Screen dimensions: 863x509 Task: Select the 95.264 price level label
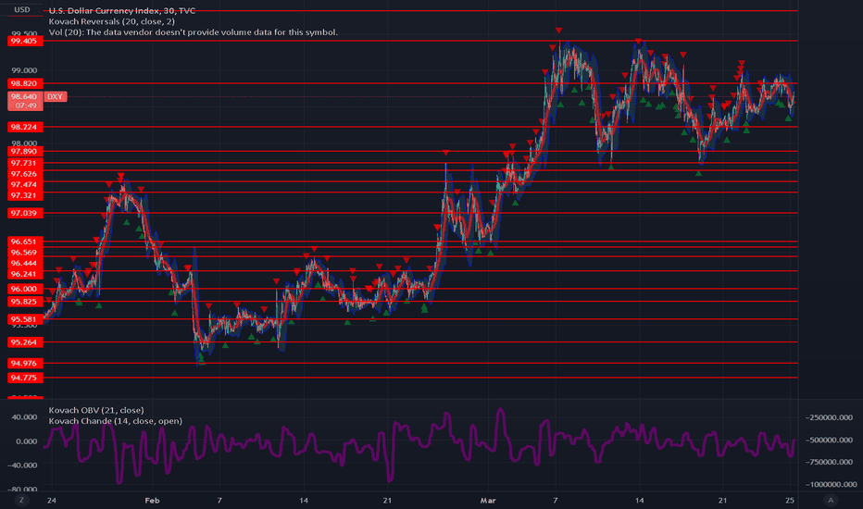coord(25,342)
